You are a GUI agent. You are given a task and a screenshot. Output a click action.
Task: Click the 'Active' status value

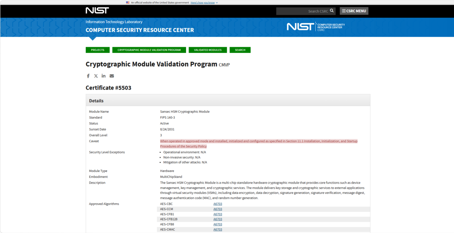pos(165,123)
